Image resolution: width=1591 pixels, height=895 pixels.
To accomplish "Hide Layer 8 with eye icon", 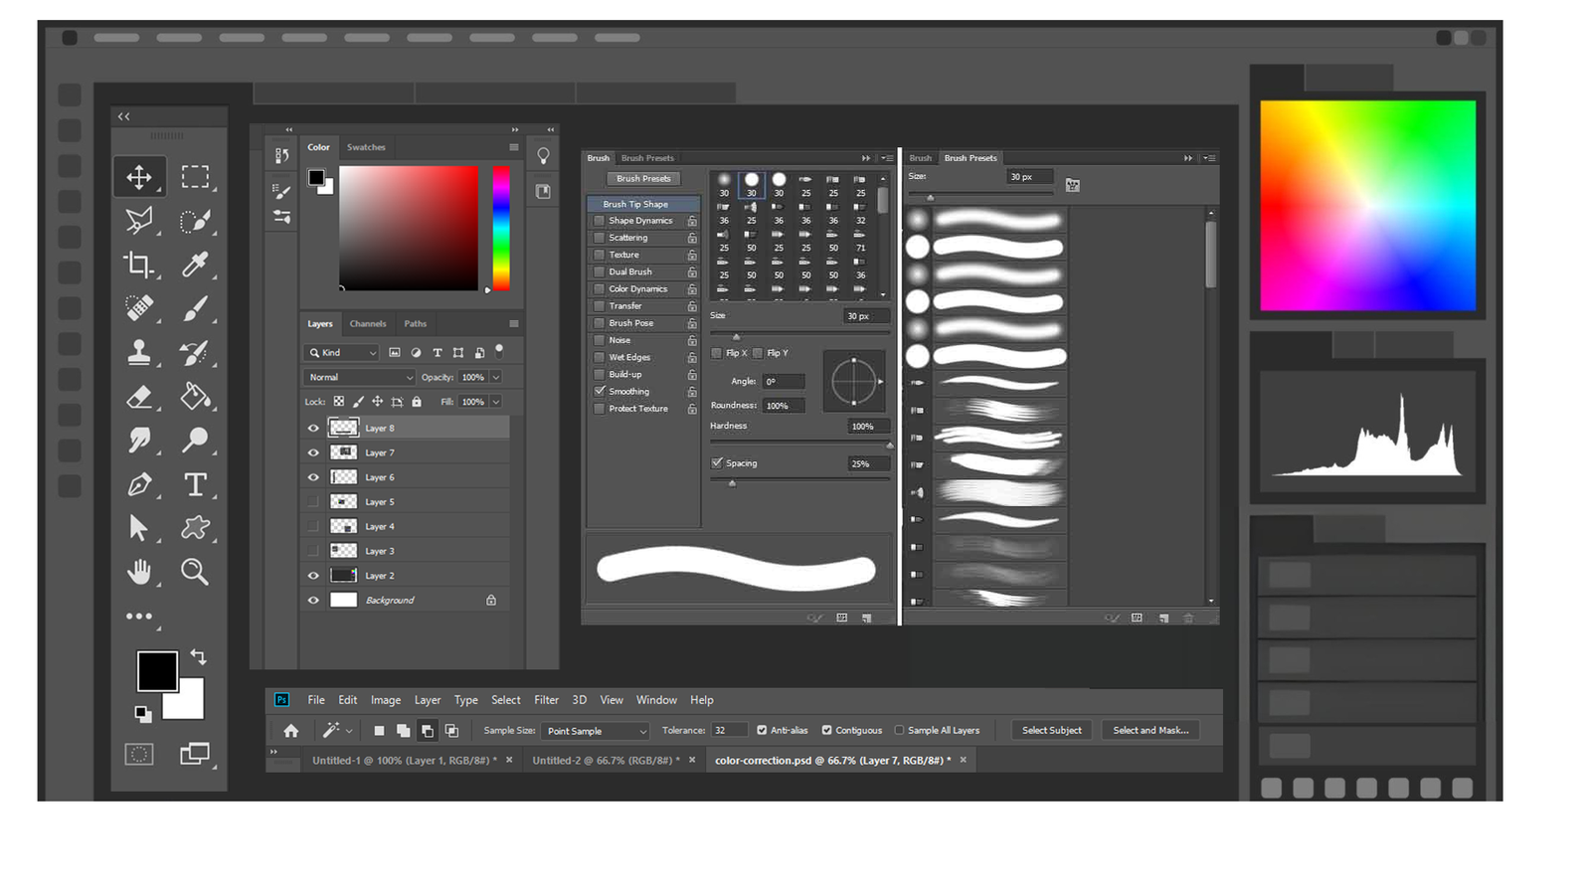I will click(x=313, y=428).
